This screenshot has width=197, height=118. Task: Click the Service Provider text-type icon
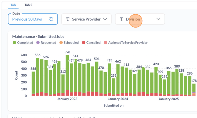tap(68, 19)
